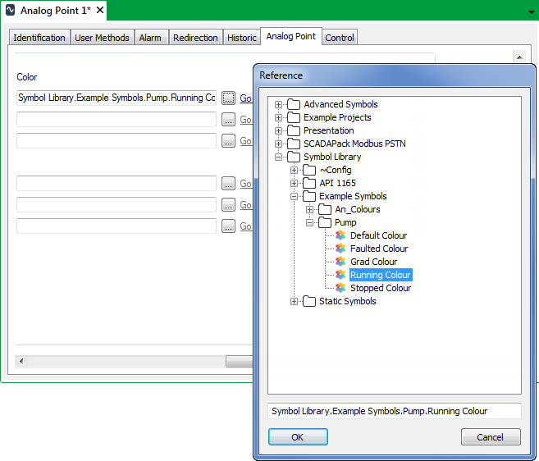
Task: Confirm selection with the OK button
Action: [x=298, y=437]
